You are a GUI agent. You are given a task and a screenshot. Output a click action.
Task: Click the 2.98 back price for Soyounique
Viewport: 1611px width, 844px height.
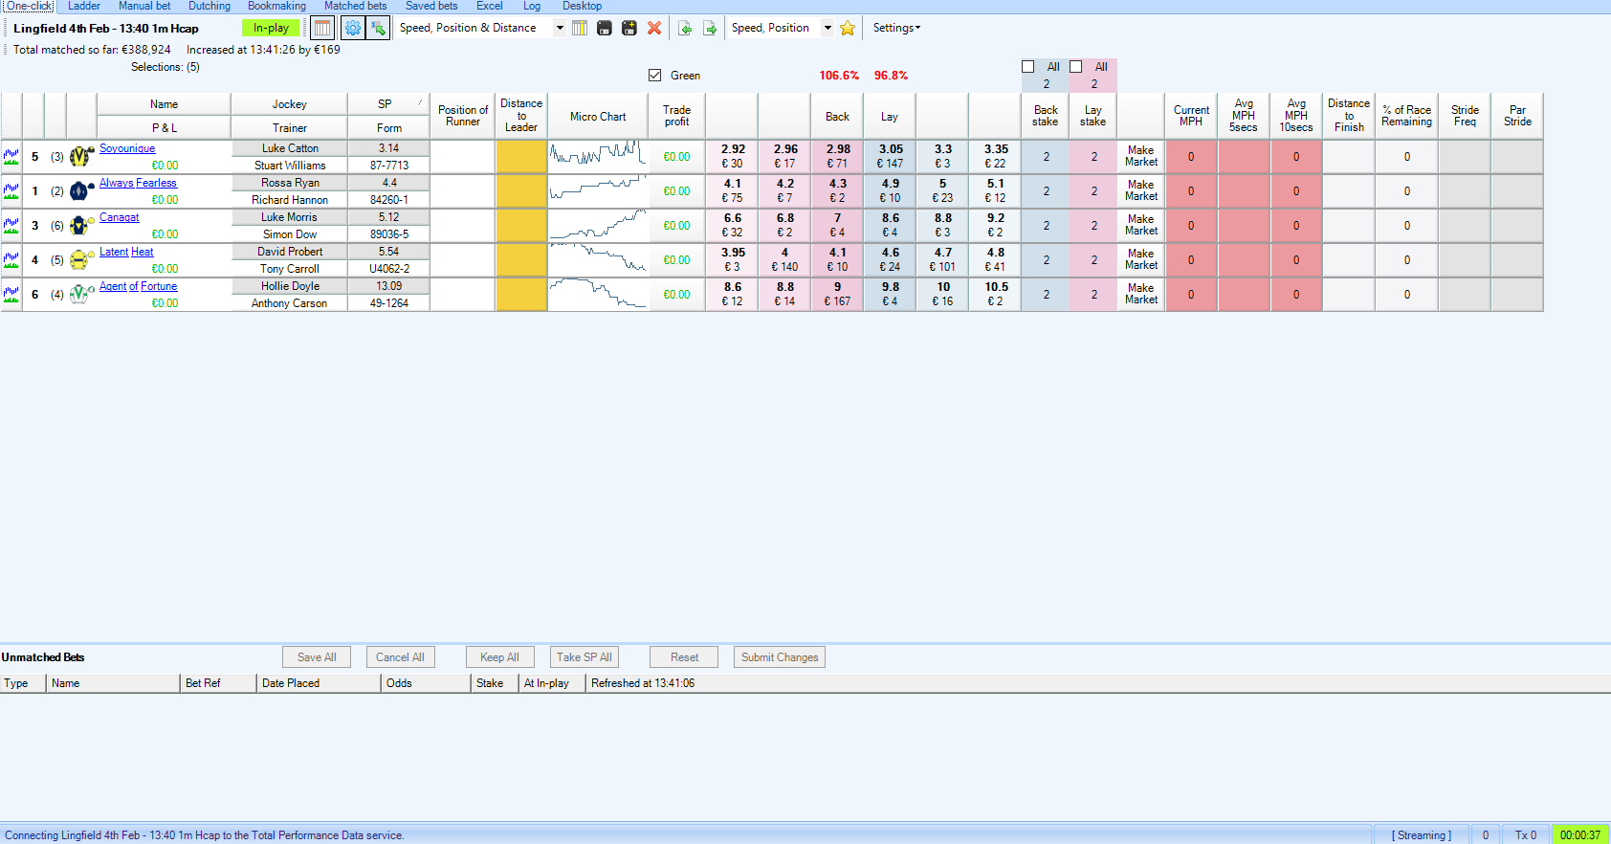pyautogui.click(x=838, y=156)
